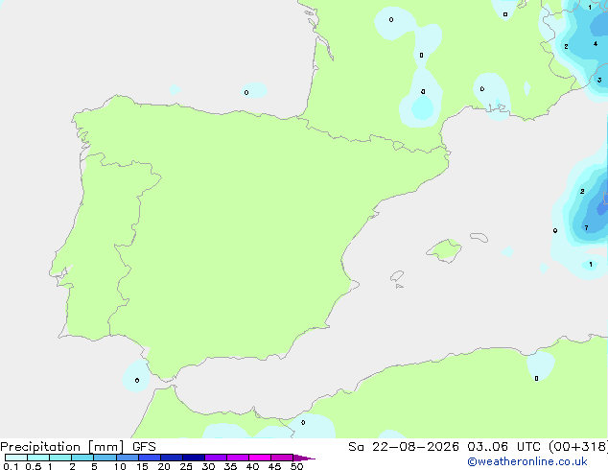Select the 1–2 mm legend color swatch
This screenshot has width=608, height=470.
60,458
